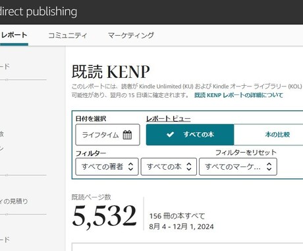Expand the すべての著者 filter dropdown
This screenshot has height=251, width=303.
point(107,166)
